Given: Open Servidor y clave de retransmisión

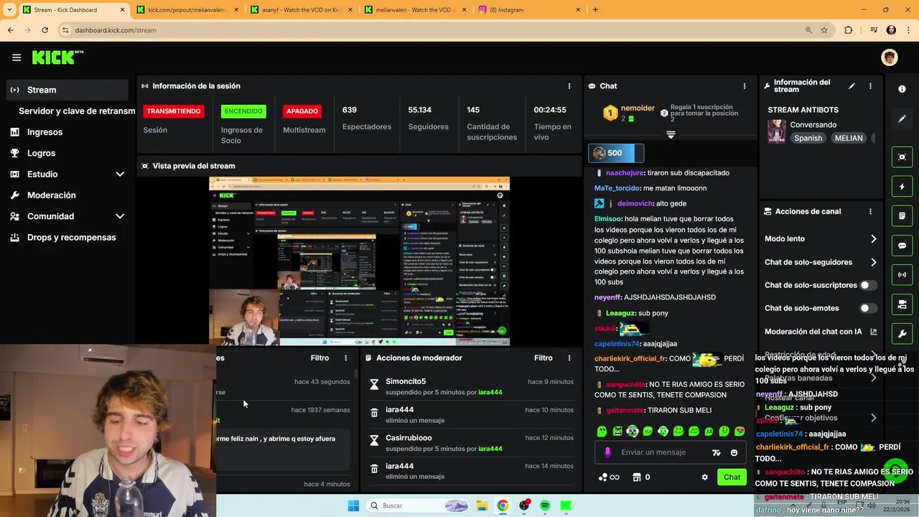Looking at the screenshot, I should [x=77, y=111].
